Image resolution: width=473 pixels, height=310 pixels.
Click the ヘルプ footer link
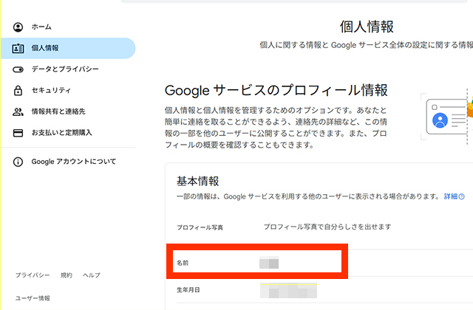click(x=92, y=275)
